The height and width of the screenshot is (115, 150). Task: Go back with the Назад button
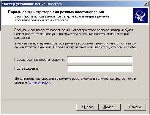[x=87, y=107]
